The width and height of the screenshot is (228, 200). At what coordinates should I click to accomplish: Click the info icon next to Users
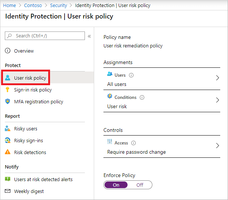click(x=131, y=75)
